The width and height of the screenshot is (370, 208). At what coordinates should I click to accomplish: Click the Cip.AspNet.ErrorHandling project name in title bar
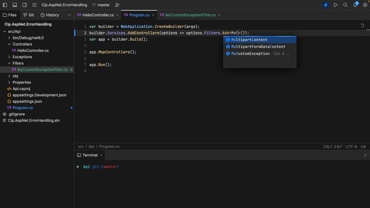pyautogui.click(x=64, y=5)
